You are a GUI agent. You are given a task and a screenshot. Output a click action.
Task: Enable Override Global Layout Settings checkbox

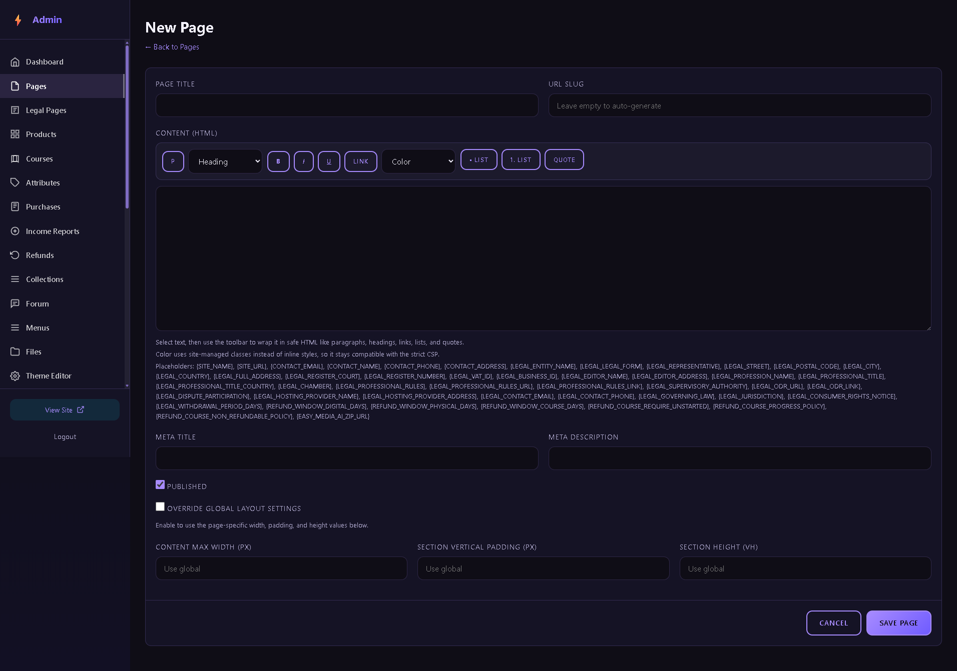160,506
